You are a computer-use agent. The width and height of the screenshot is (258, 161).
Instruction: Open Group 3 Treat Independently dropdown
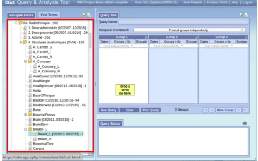click(x=218, y=46)
